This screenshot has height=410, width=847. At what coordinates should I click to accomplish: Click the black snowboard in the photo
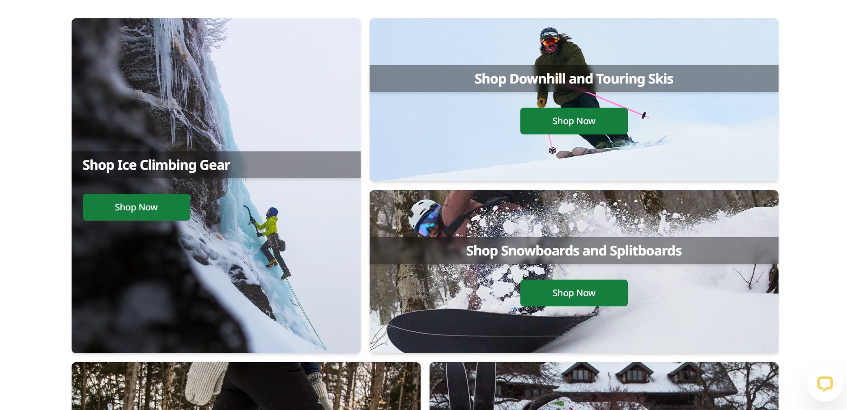tap(488, 331)
